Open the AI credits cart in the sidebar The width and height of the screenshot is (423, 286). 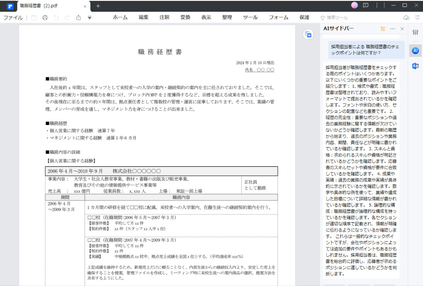point(382,29)
